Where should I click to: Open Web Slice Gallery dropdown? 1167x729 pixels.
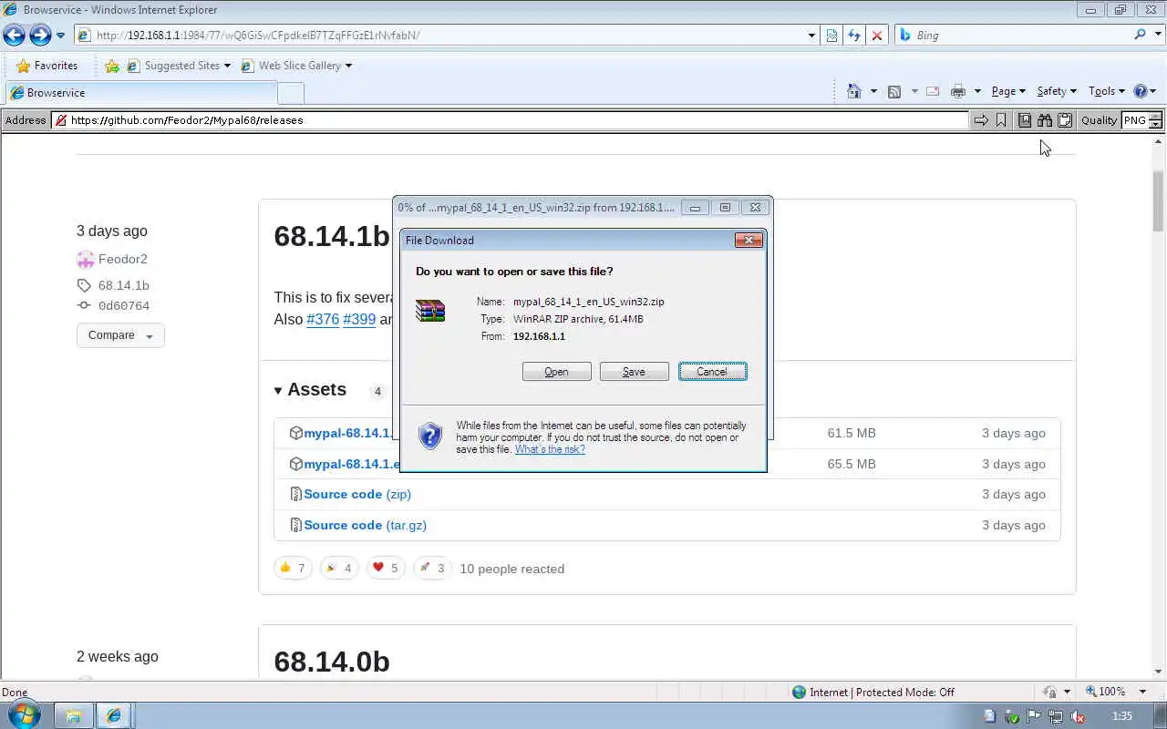[x=296, y=66]
